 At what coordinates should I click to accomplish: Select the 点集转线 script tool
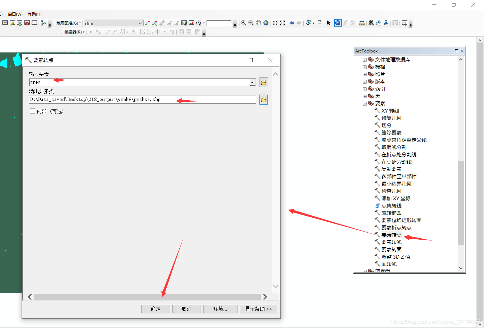[388, 206]
